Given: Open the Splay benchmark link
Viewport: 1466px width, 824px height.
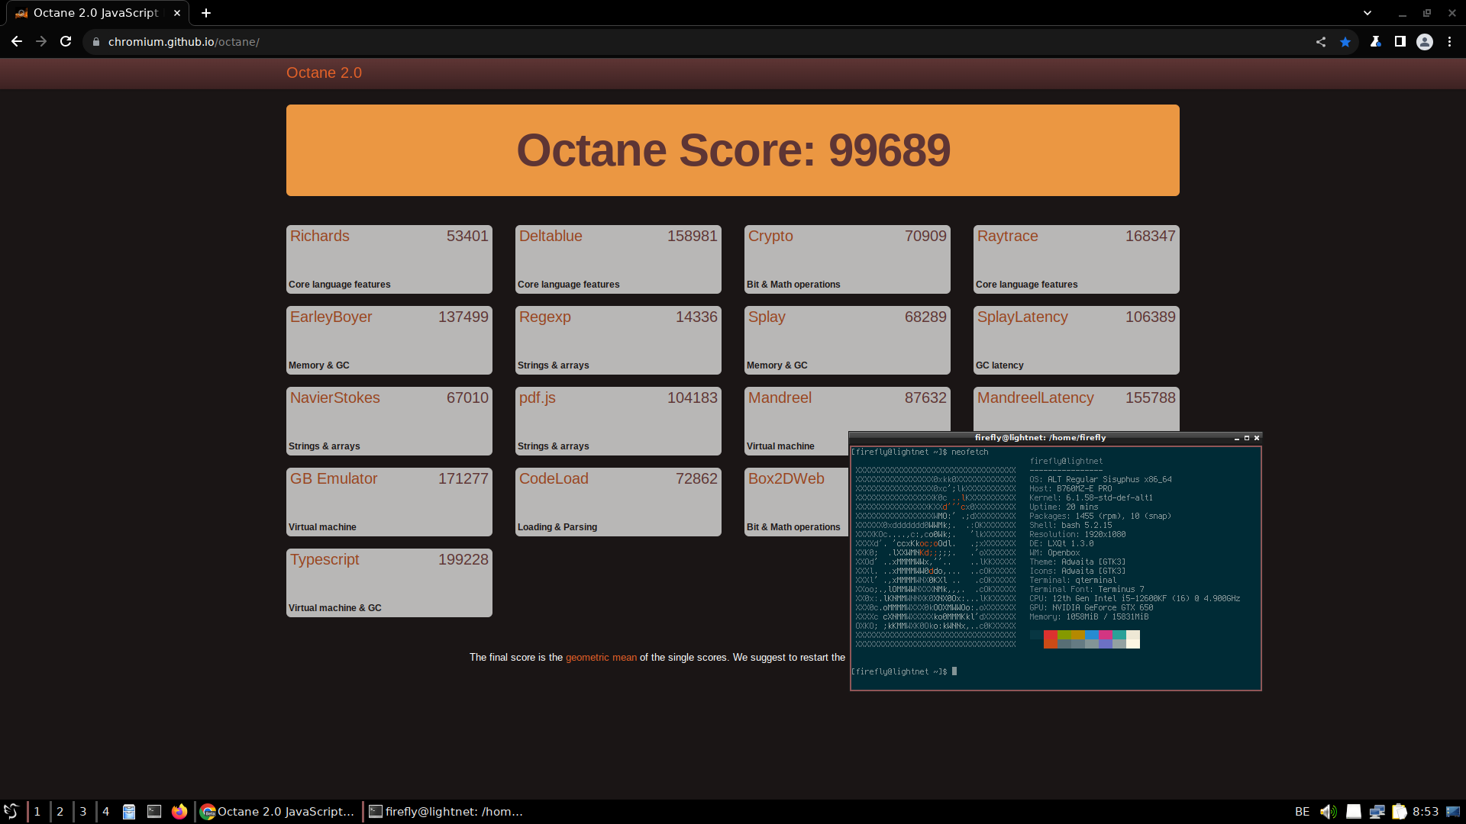Looking at the screenshot, I should tap(767, 317).
